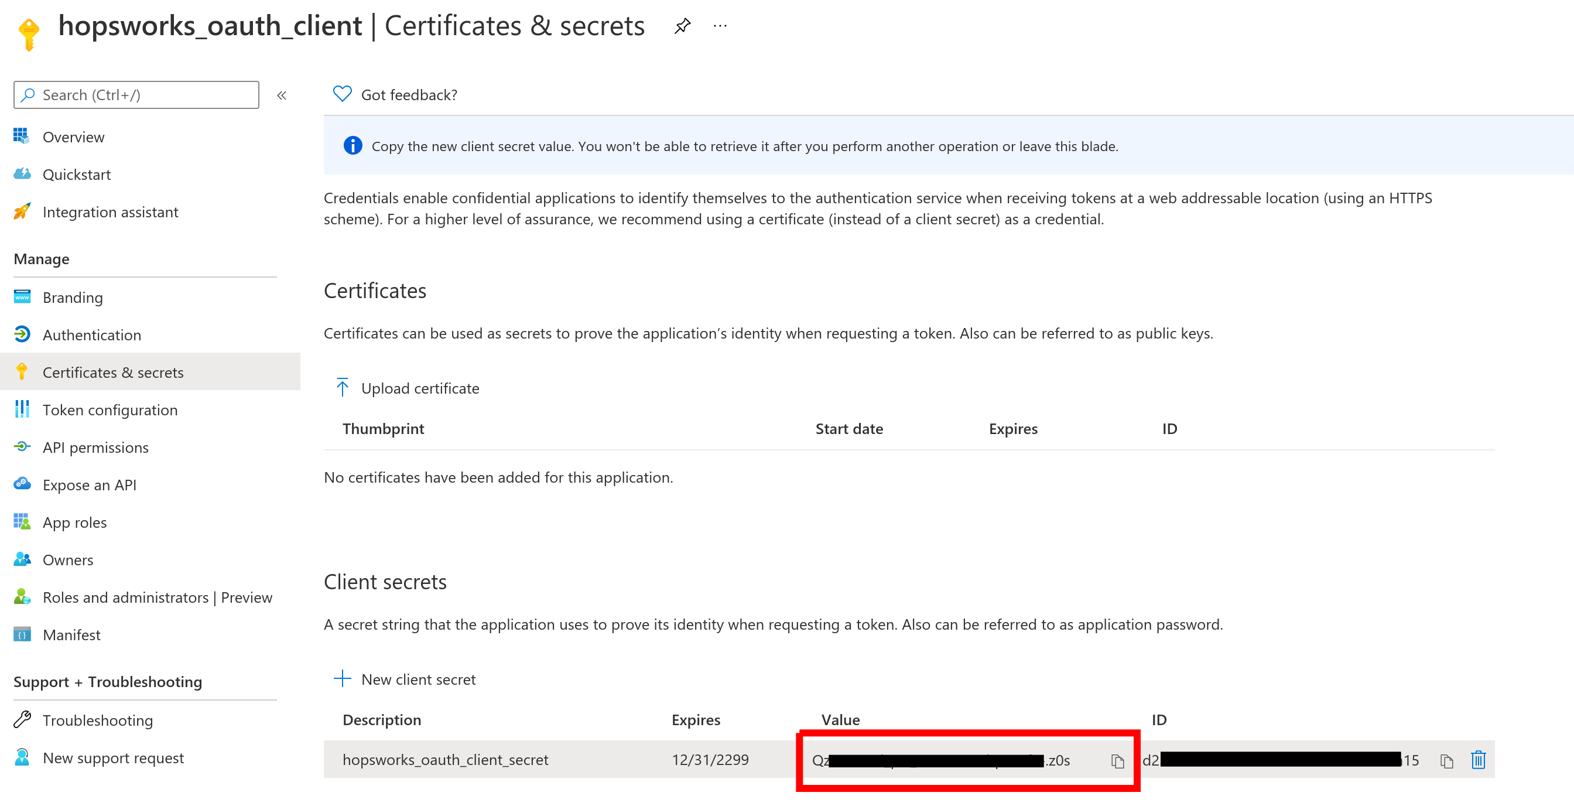
Task: Click New client secret button
Action: click(418, 679)
